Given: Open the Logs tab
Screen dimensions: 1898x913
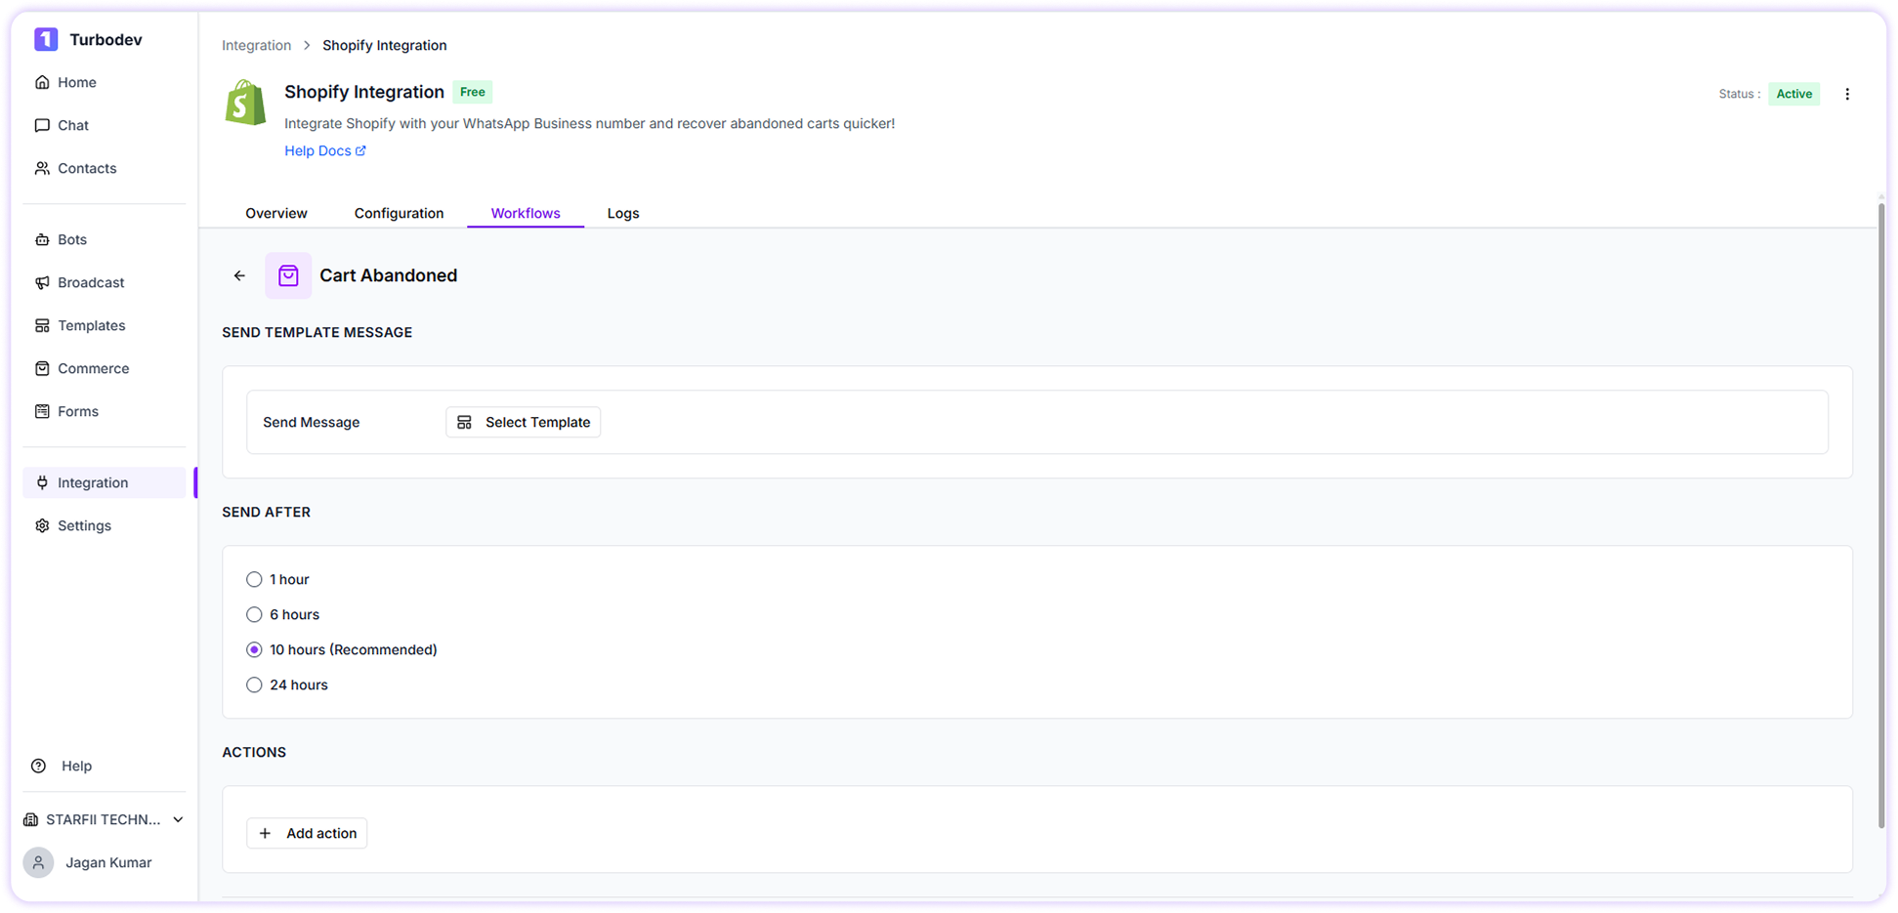Looking at the screenshot, I should (622, 213).
